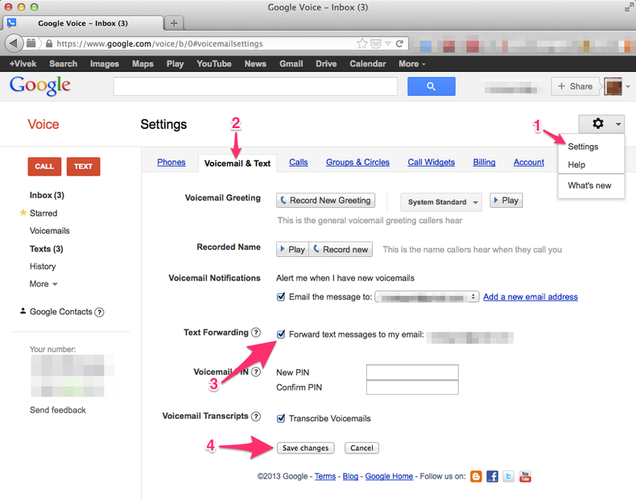Viewport: 636px width, 501px height.
Task: Click the mail icon in the address bar
Action: point(376,43)
